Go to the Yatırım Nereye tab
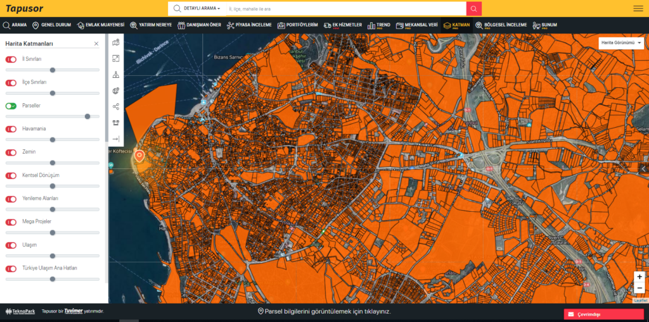 (151, 25)
